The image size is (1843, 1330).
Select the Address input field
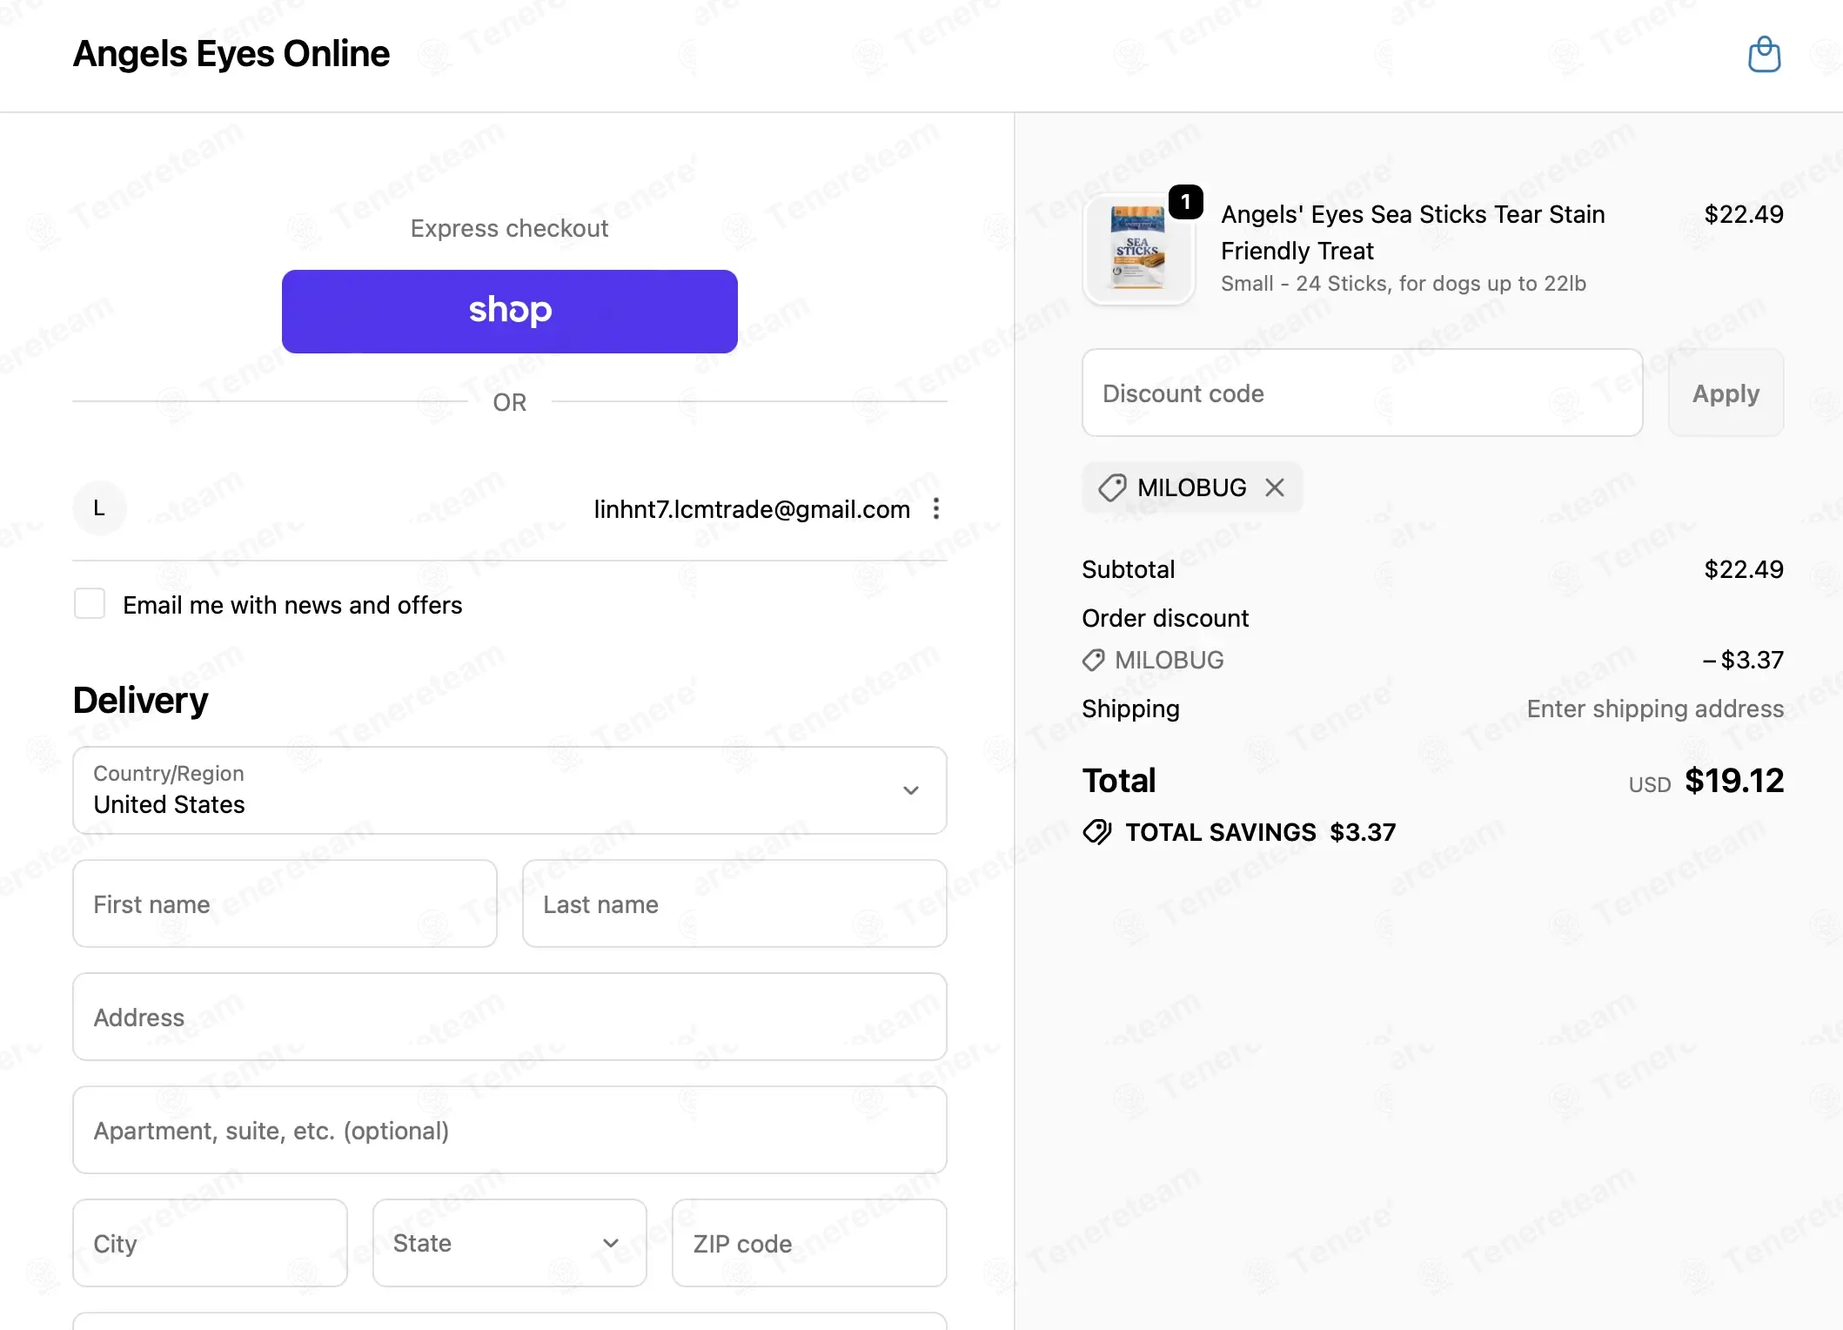pos(510,1017)
